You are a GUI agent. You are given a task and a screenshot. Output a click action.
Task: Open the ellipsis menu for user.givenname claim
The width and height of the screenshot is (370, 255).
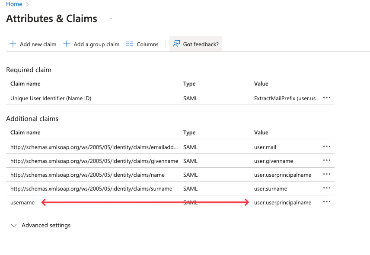327,161
